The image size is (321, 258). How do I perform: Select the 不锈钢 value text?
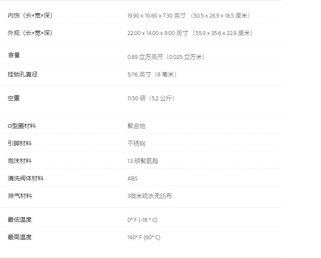(137, 144)
